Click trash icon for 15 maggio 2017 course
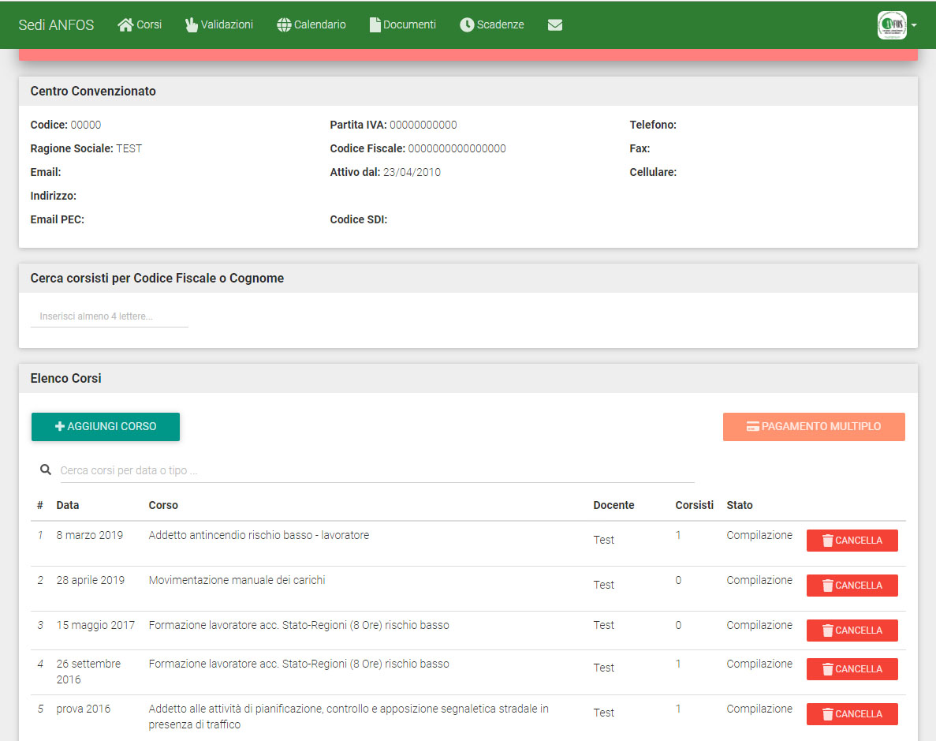This screenshot has height=741, width=936. tap(827, 631)
